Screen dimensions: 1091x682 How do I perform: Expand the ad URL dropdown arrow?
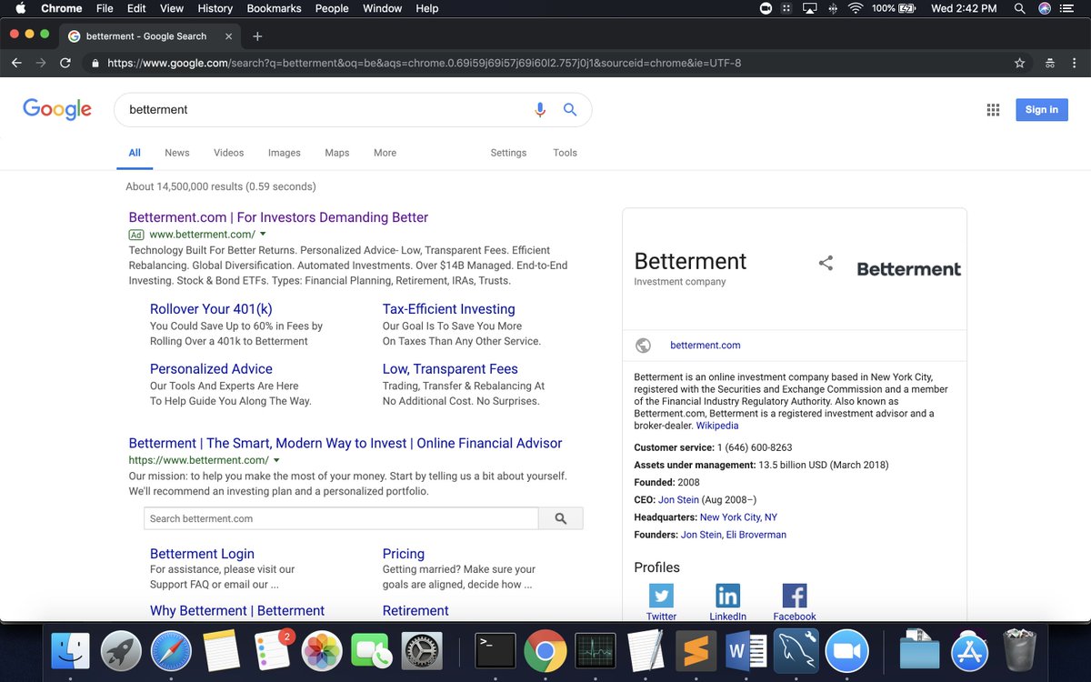[263, 234]
